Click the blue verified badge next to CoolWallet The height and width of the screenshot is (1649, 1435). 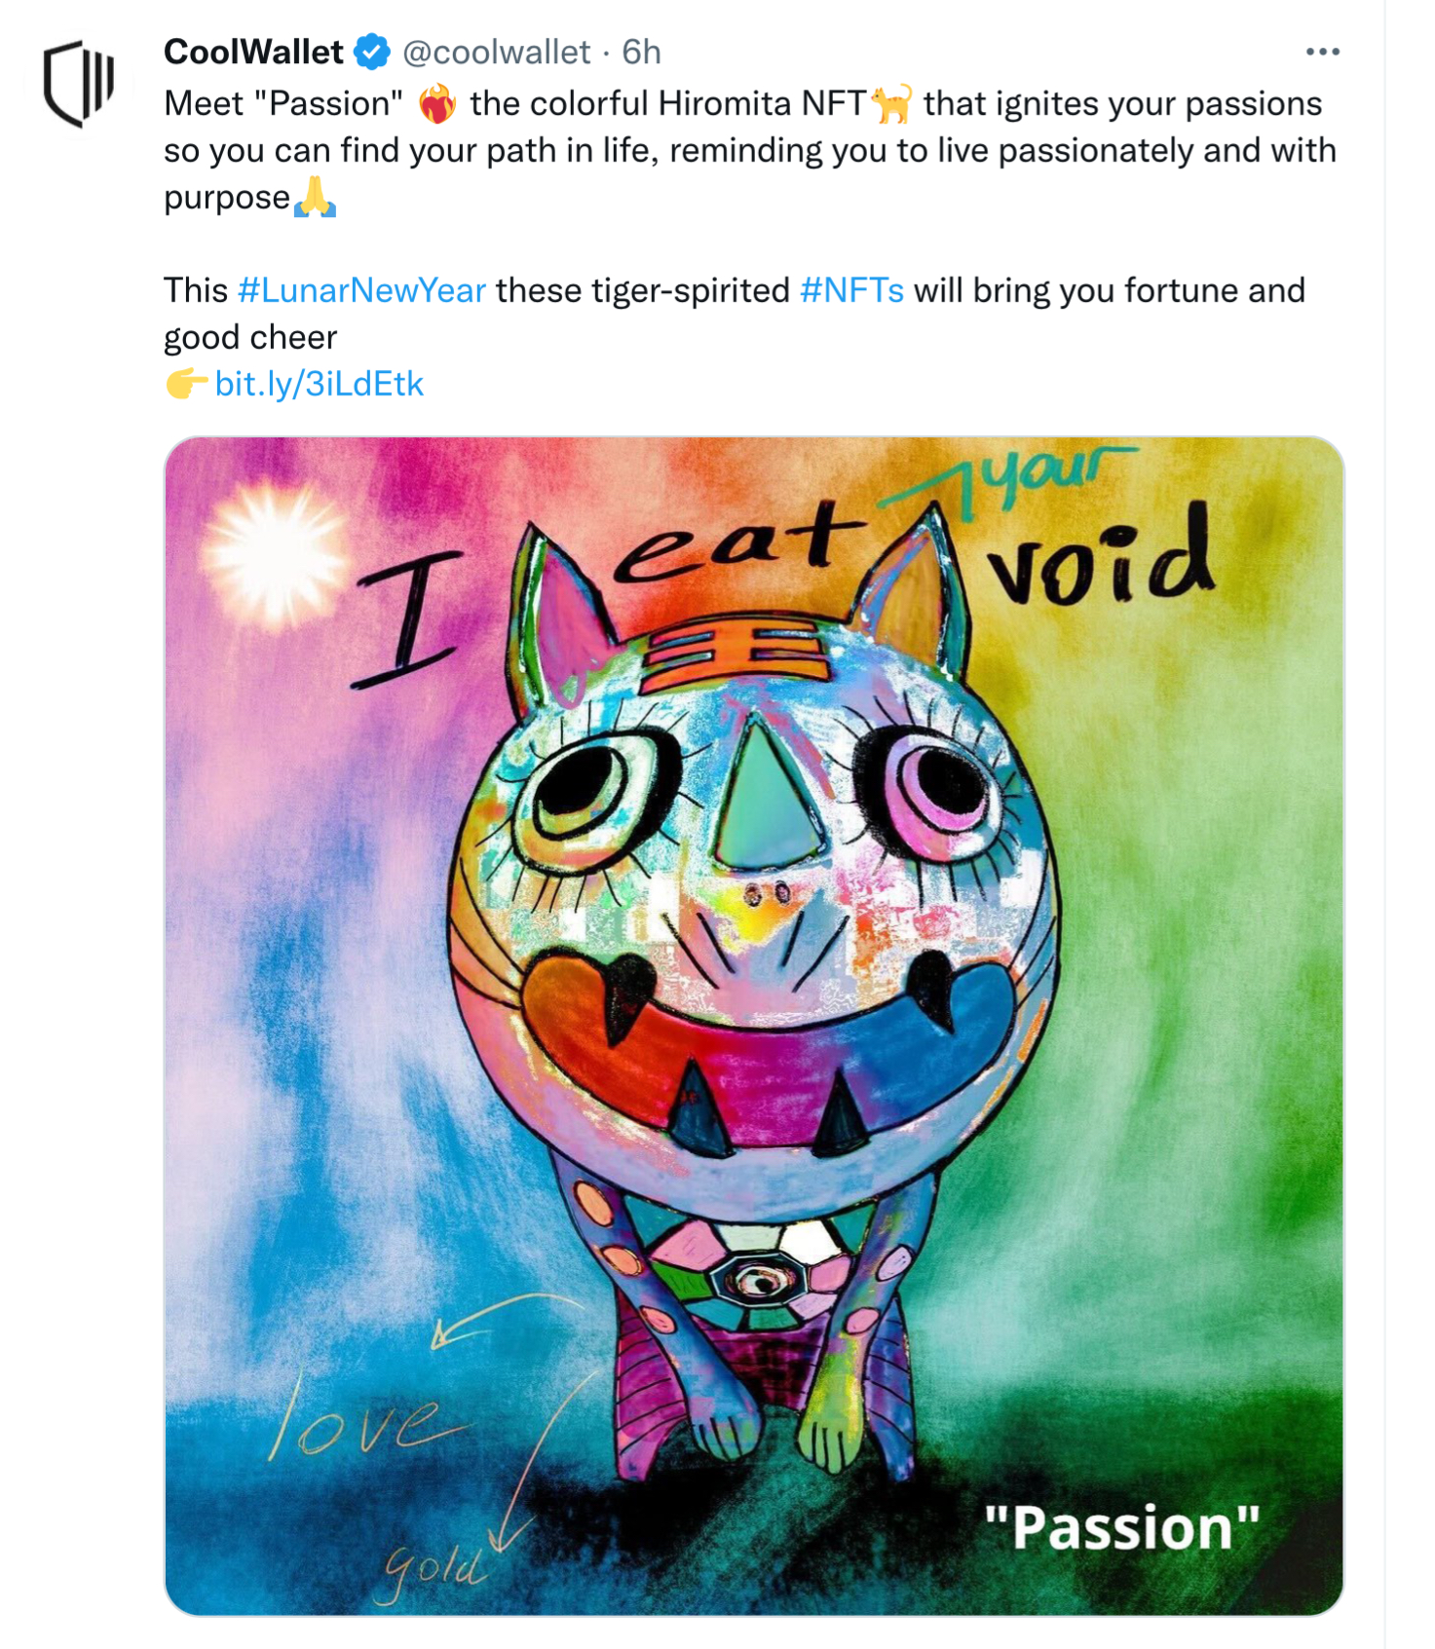[371, 52]
